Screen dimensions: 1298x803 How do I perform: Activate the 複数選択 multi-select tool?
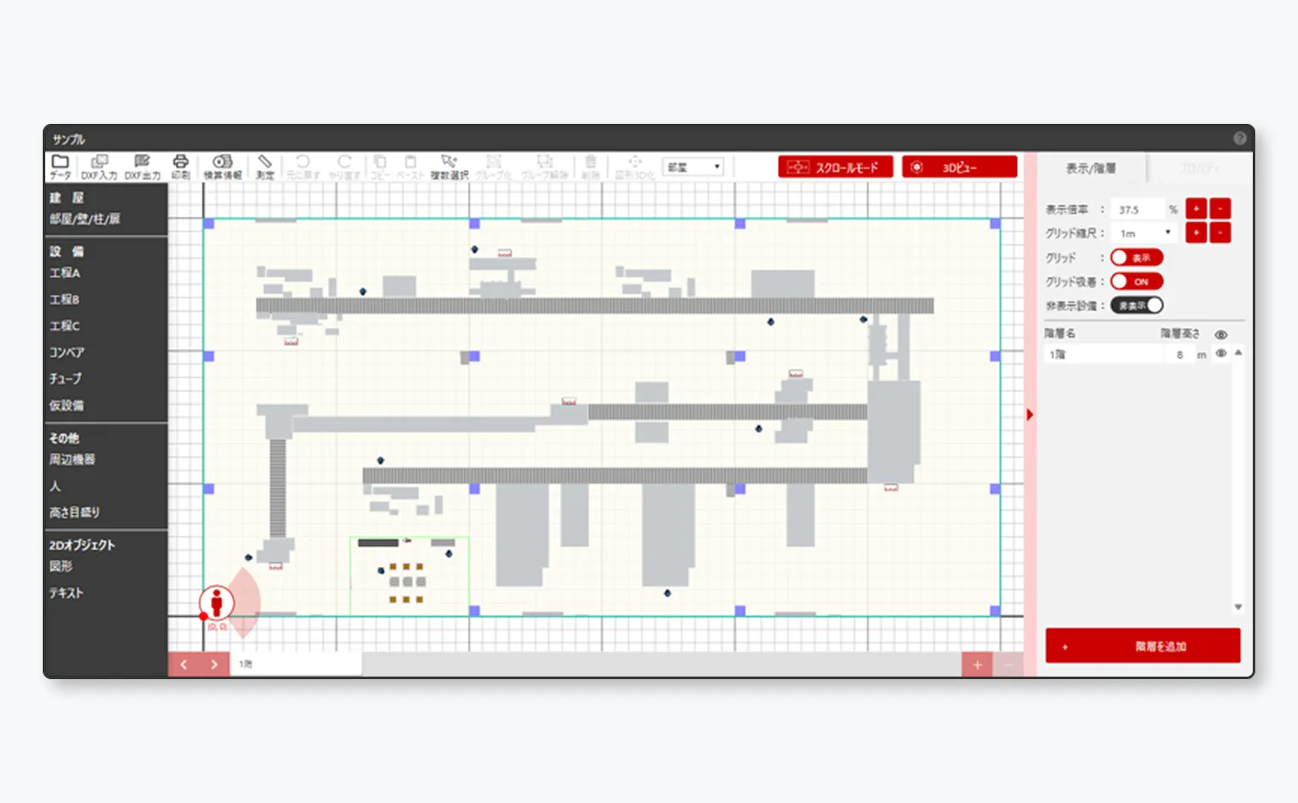(449, 166)
